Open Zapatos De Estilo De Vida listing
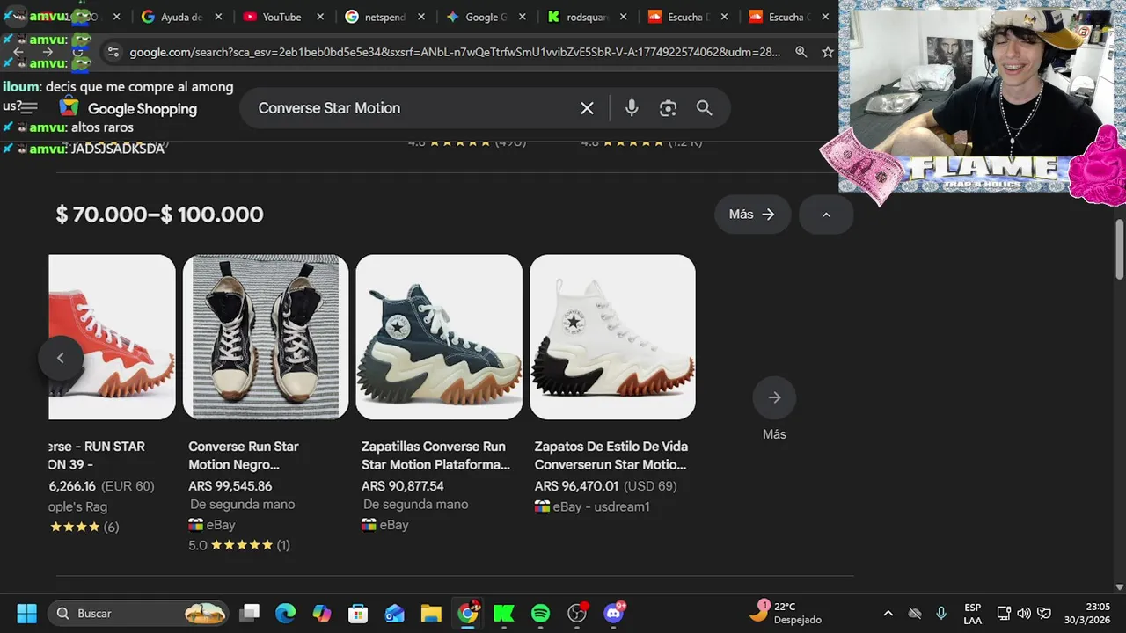Viewport: 1126px width, 633px height. (x=611, y=455)
